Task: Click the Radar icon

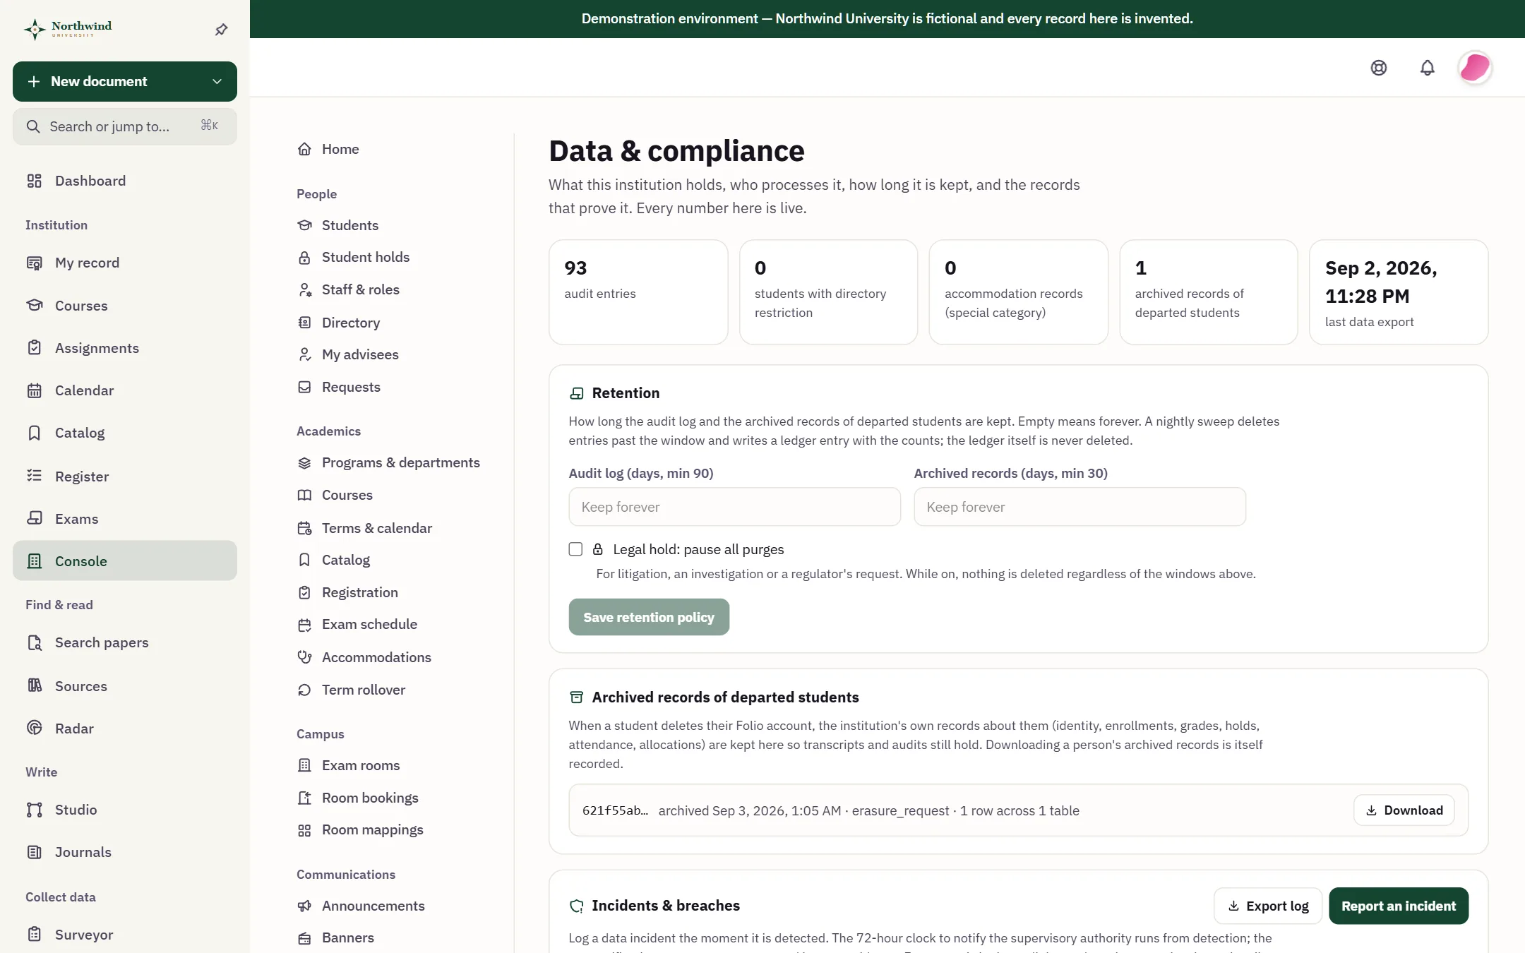Action: click(34, 728)
